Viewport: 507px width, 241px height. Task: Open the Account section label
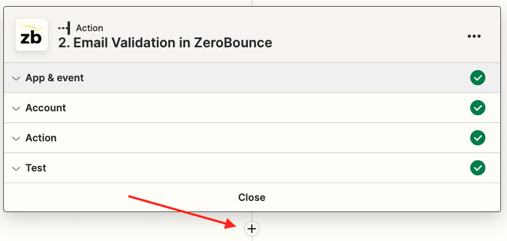tap(46, 108)
